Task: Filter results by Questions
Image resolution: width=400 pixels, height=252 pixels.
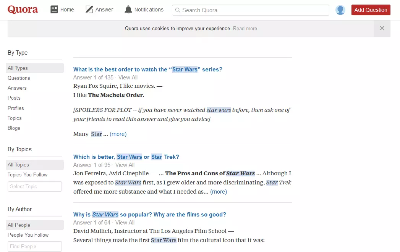Action: (19, 78)
